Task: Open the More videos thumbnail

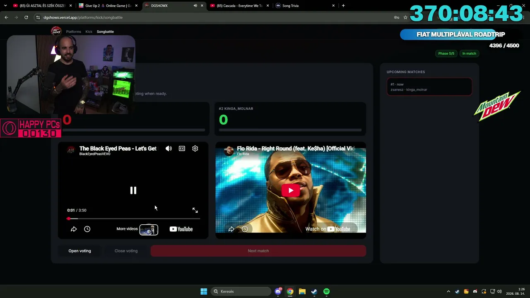Action: (149, 229)
